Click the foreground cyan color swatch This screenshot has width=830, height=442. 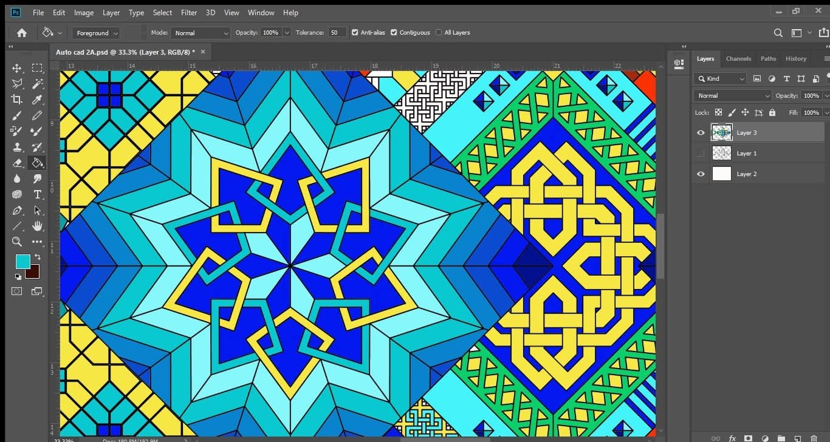(22, 262)
